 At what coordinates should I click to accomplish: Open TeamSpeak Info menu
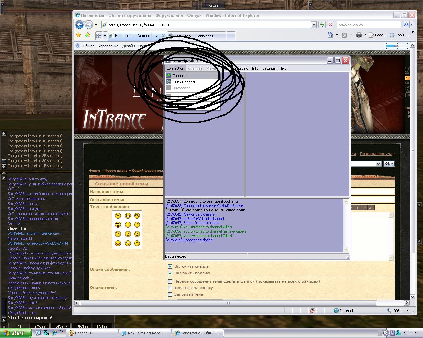tap(255, 68)
